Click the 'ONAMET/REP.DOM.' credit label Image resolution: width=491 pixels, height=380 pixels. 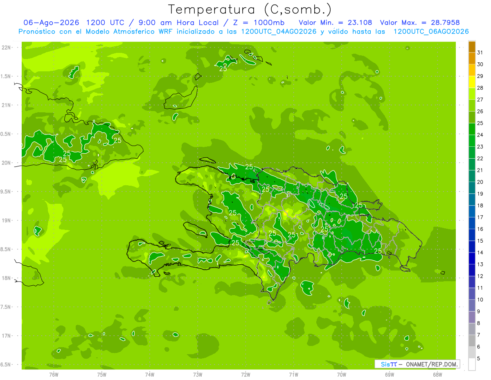click(x=431, y=364)
